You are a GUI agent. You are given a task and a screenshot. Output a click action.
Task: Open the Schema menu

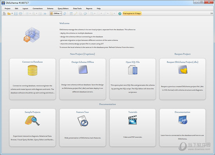(x=50, y=9)
